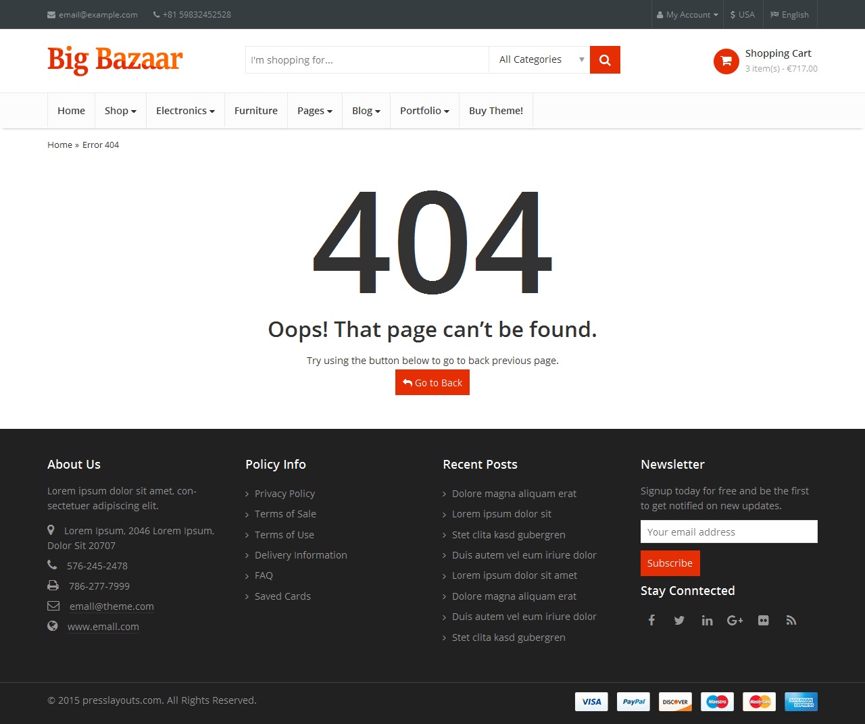Open the Shop dropdown menu
Image resolution: width=865 pixels, height=724 pixels.
pos(120,110)
